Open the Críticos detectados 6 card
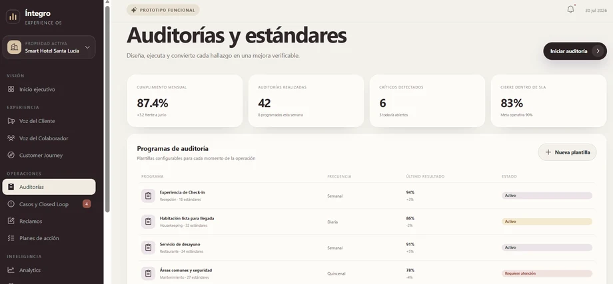 pos(427,100)
